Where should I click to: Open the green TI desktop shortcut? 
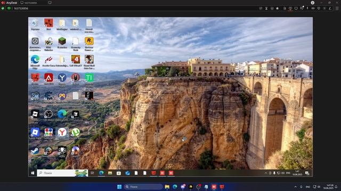coord(89,77)
